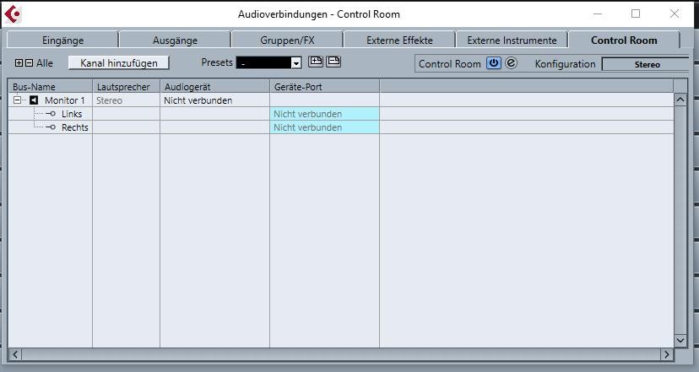
Task: Open Geräte-Port dropdown for Links channel
Action: pyautogui.click(x=324, y=114)
